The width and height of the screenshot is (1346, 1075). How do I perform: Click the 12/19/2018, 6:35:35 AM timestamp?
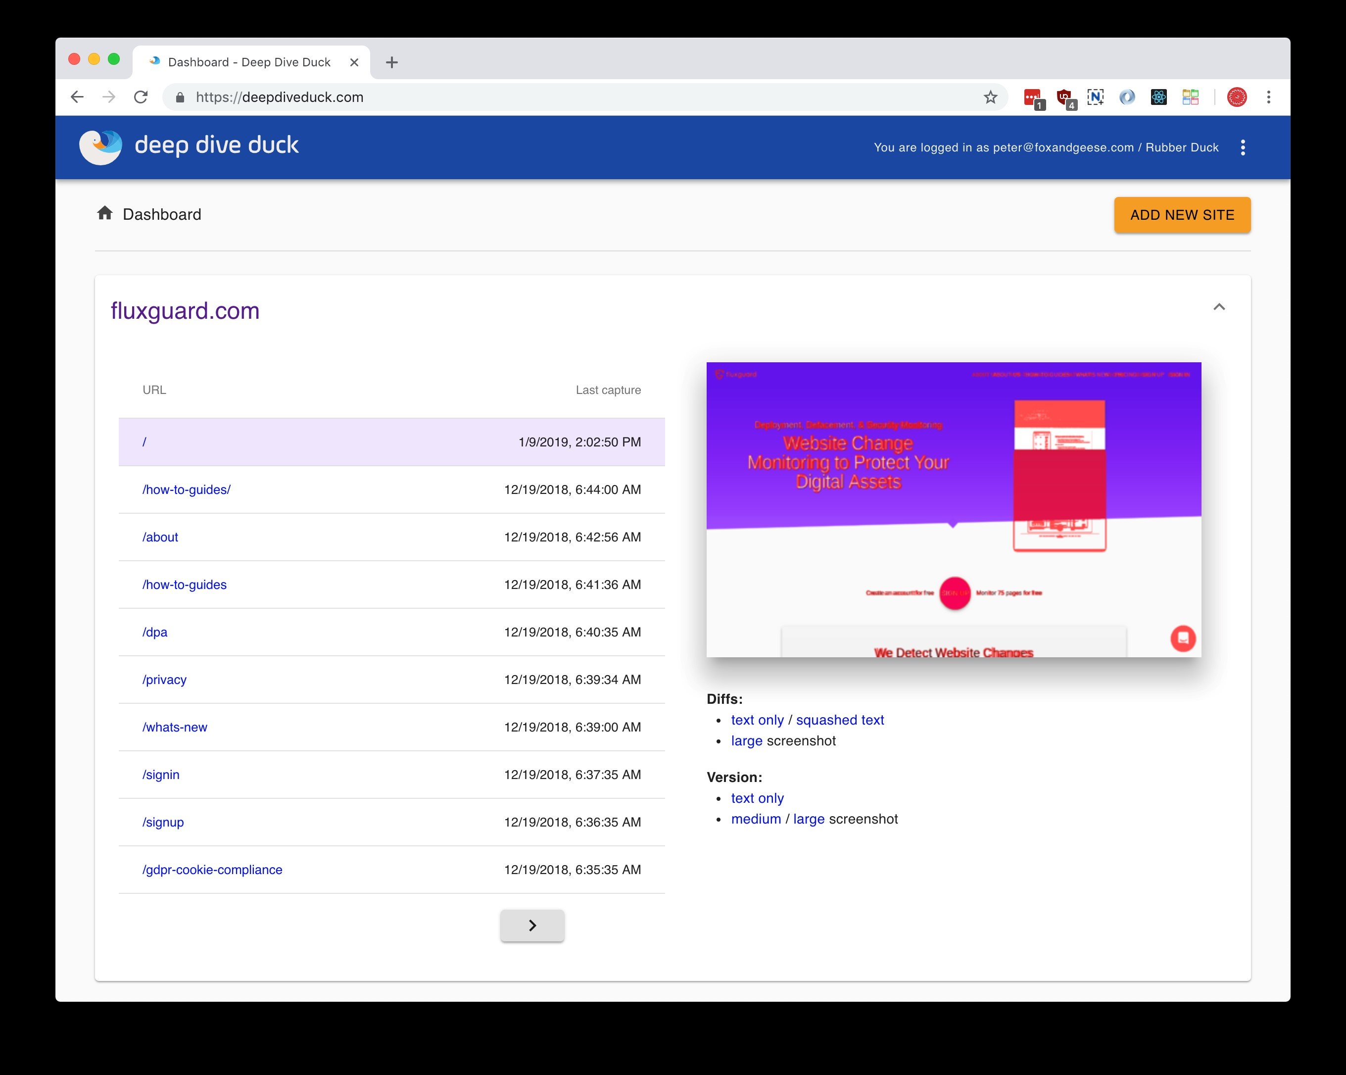(573, 870)
